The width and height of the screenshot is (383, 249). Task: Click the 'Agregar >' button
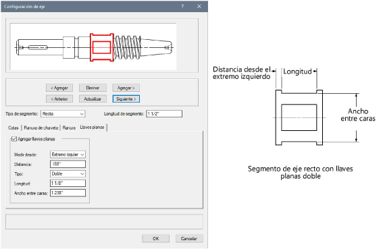click(126, 88)
